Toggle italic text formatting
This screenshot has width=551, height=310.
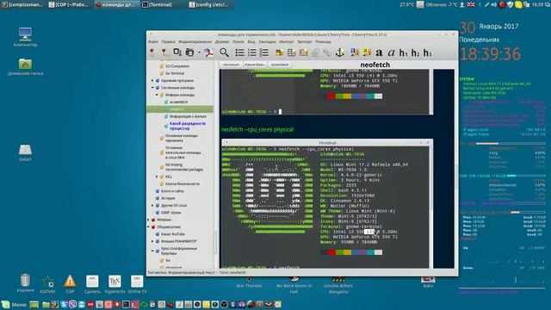point(391,53)
